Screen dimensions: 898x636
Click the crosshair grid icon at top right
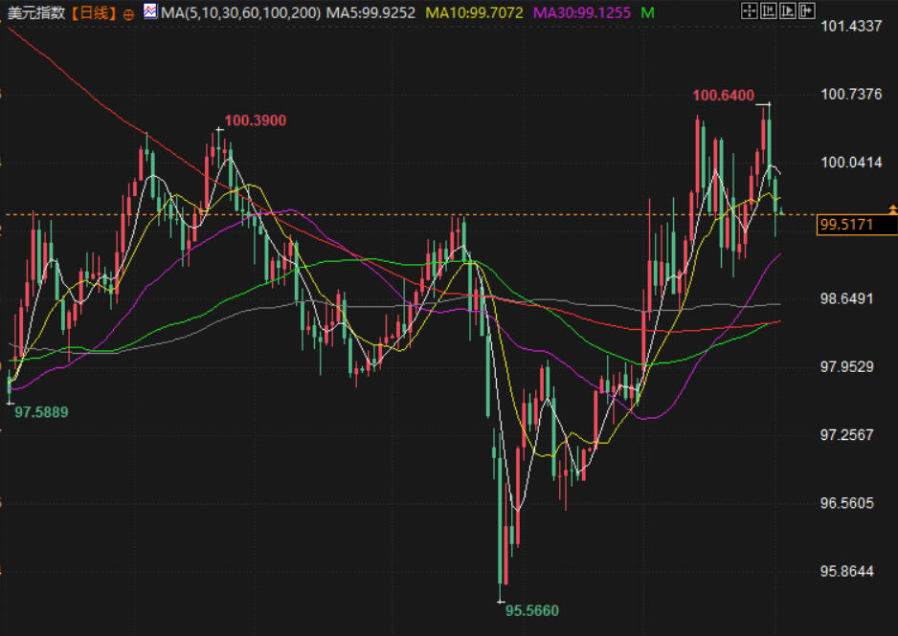pyautogui.click(x=749, y=11)
